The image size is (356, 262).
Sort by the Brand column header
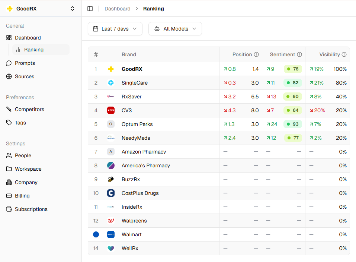click(129, 54)
